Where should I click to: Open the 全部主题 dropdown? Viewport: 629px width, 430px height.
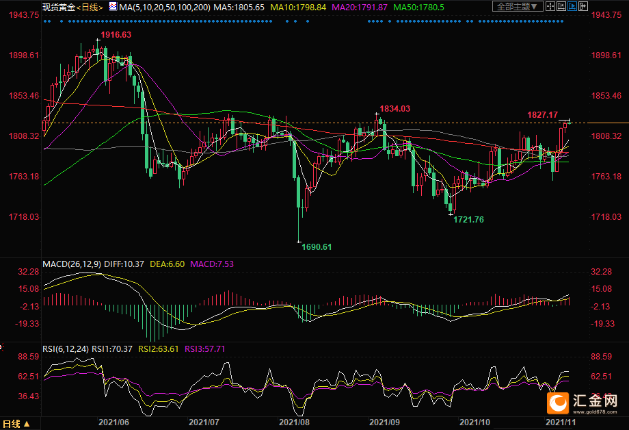click(x=518, y=6)
